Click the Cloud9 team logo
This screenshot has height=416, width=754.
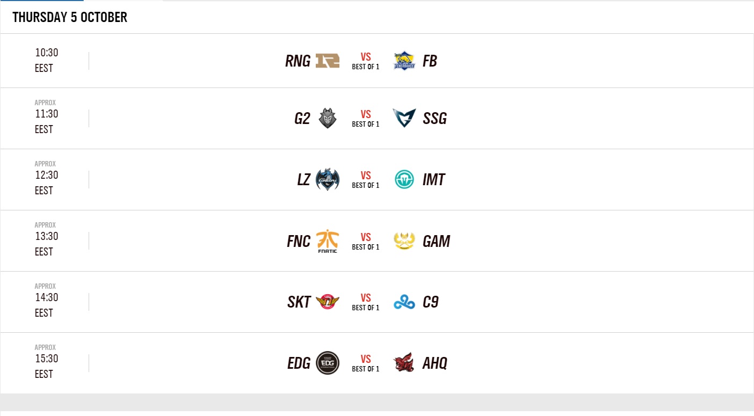click(x=404, y=302)
